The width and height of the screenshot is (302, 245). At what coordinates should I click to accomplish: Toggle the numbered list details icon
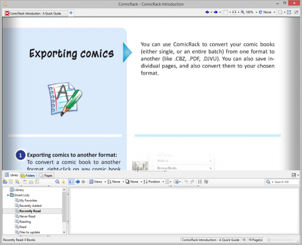coord(200,182)
